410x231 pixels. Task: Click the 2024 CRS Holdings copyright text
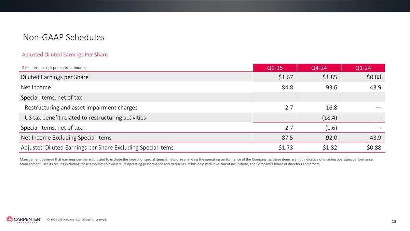[77, 220]
